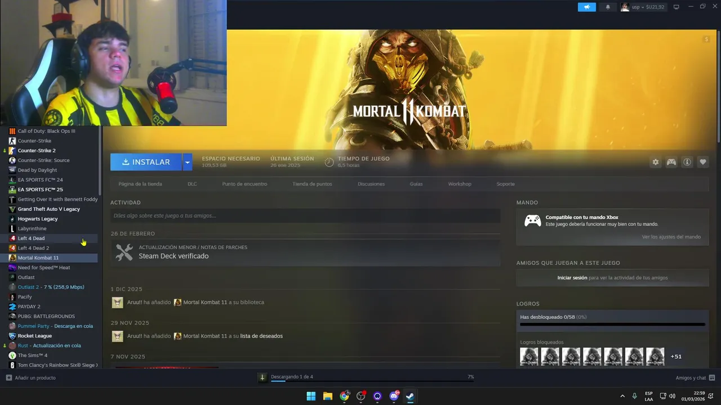Click Añadir un producto button
721x405 pixels.
(31, 377)
